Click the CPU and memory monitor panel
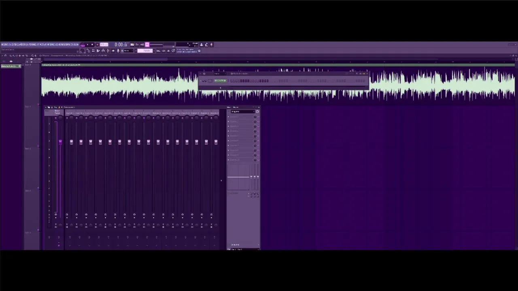 point(187,44)
